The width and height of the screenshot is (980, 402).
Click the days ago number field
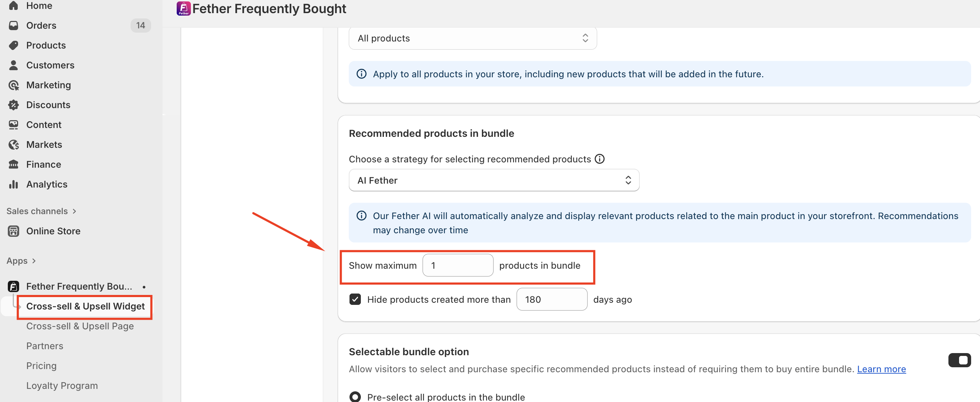(x=552, y=300)
